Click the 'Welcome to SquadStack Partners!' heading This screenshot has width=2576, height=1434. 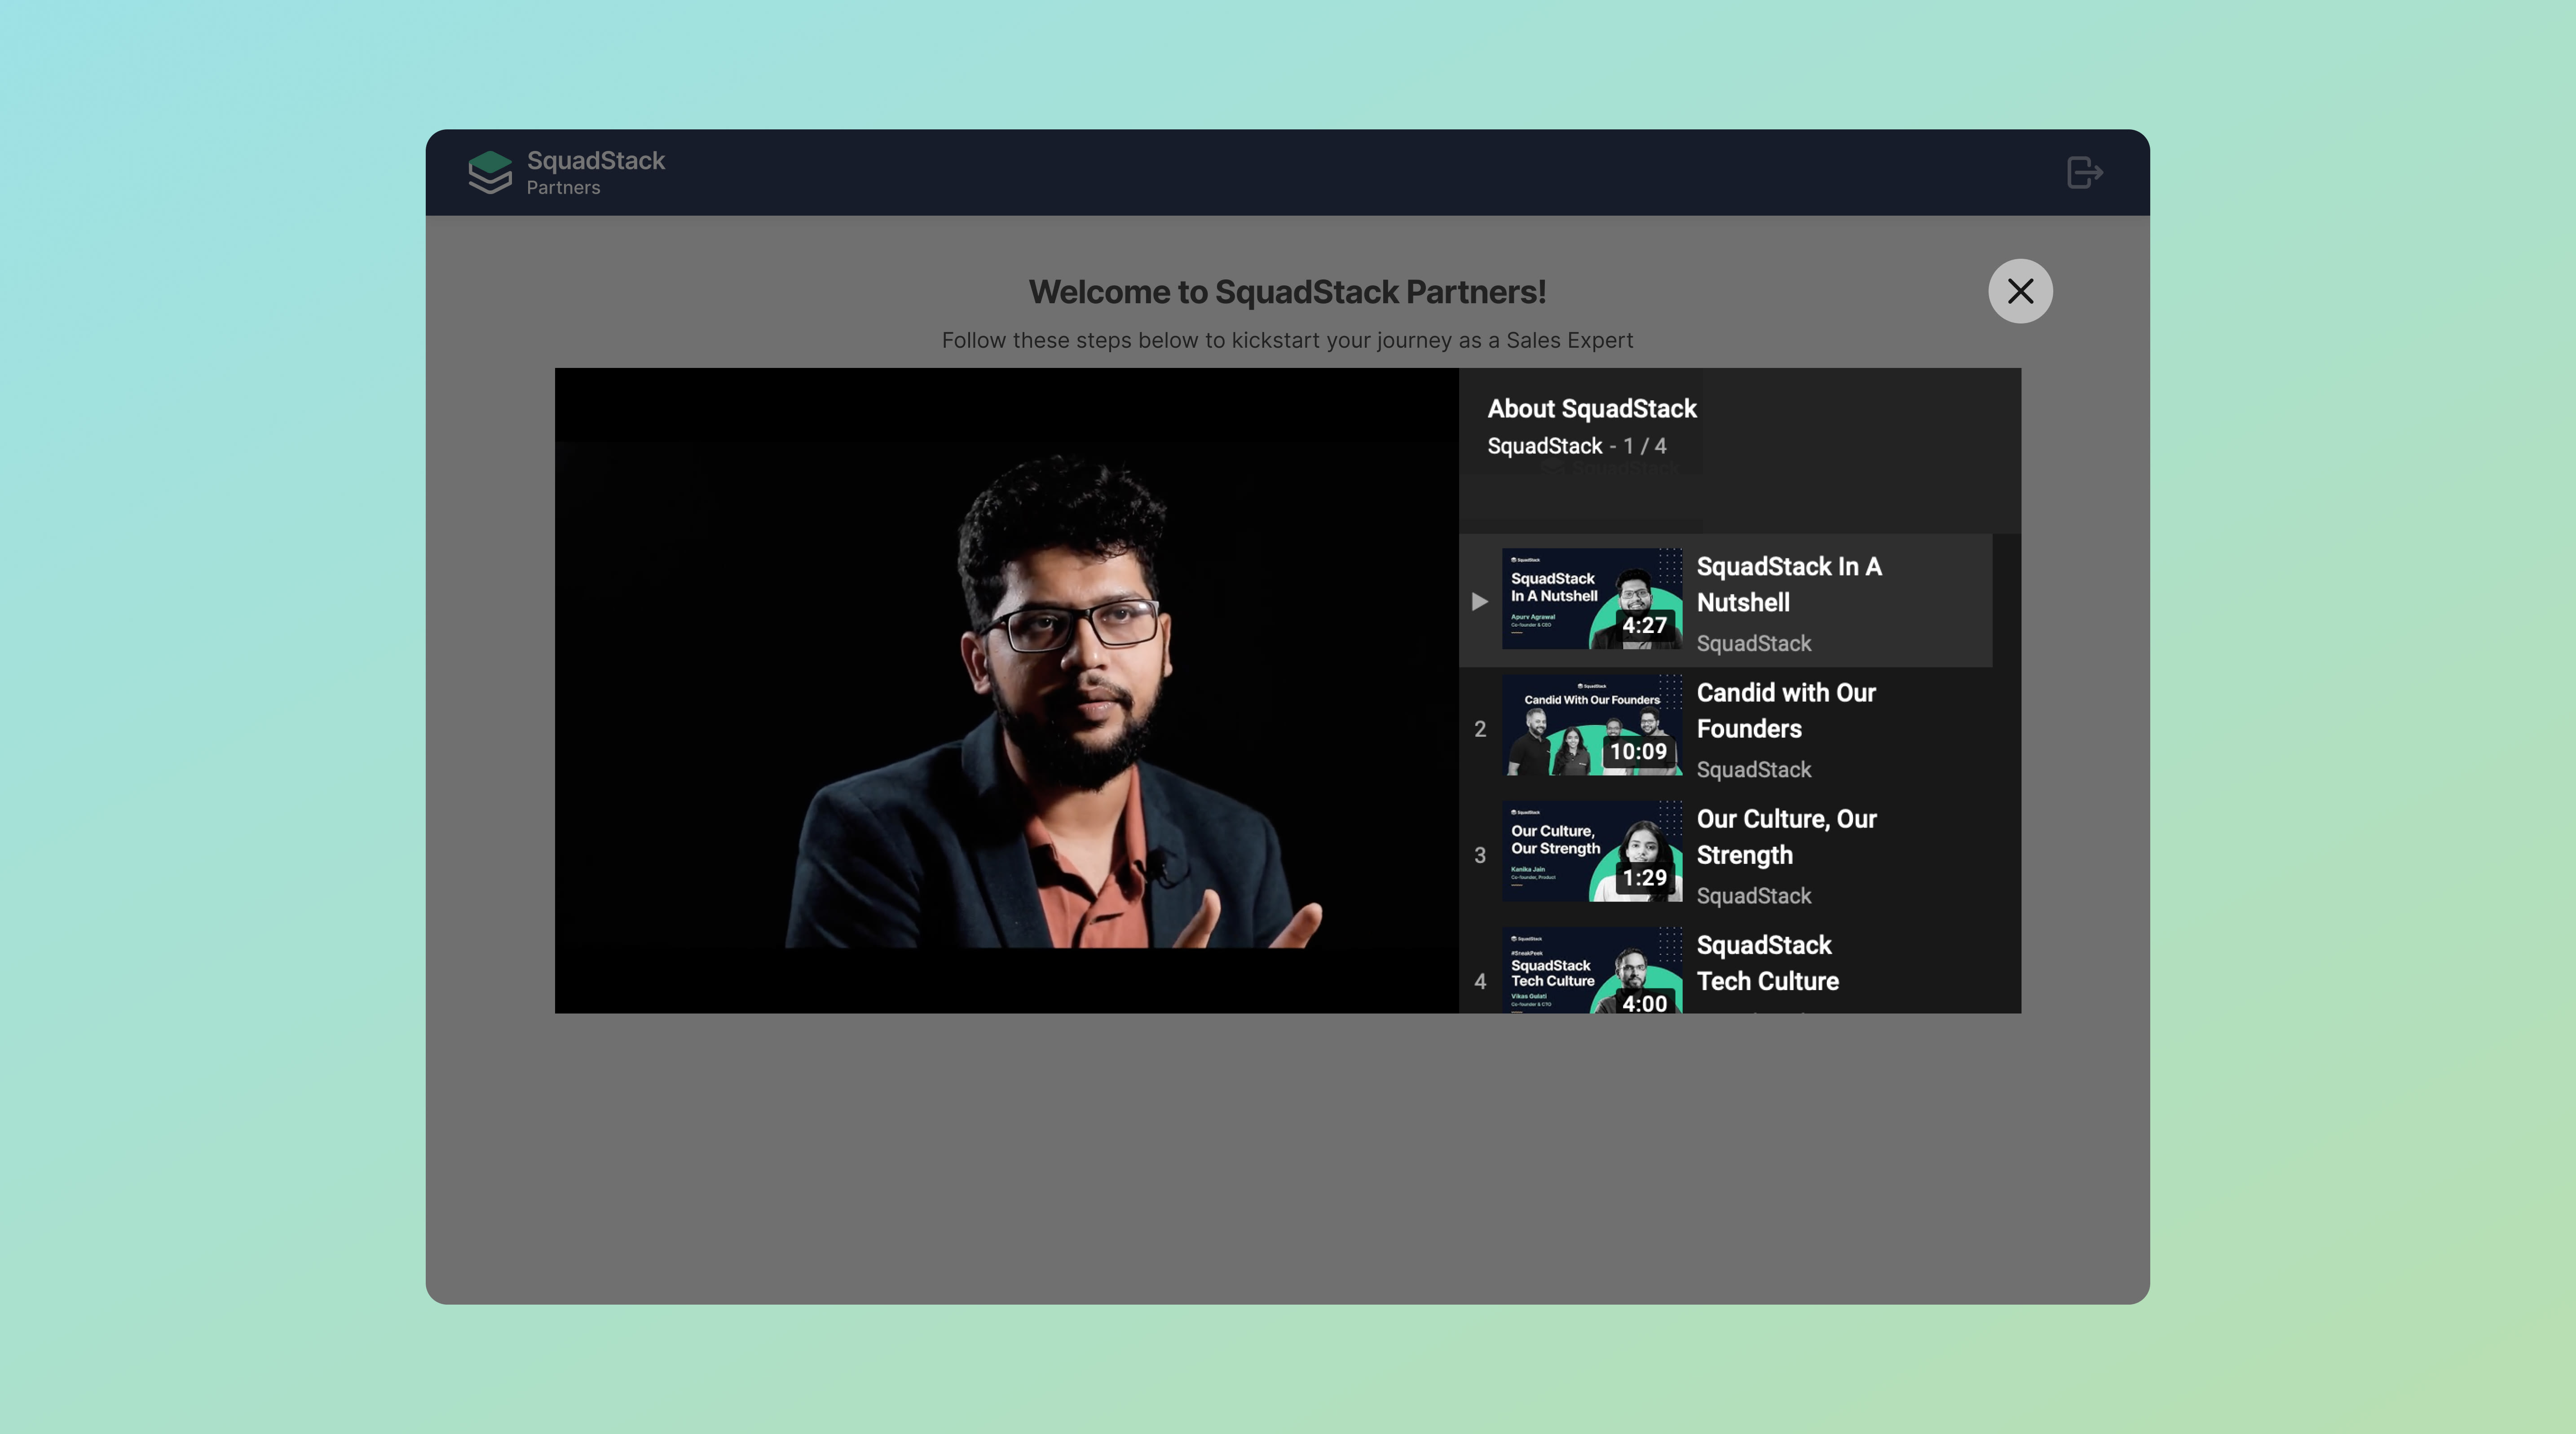[x=1287, y=292]
